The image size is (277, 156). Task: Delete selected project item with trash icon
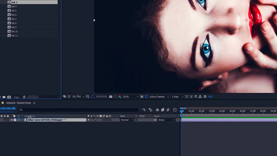click(x=24, y=97)
